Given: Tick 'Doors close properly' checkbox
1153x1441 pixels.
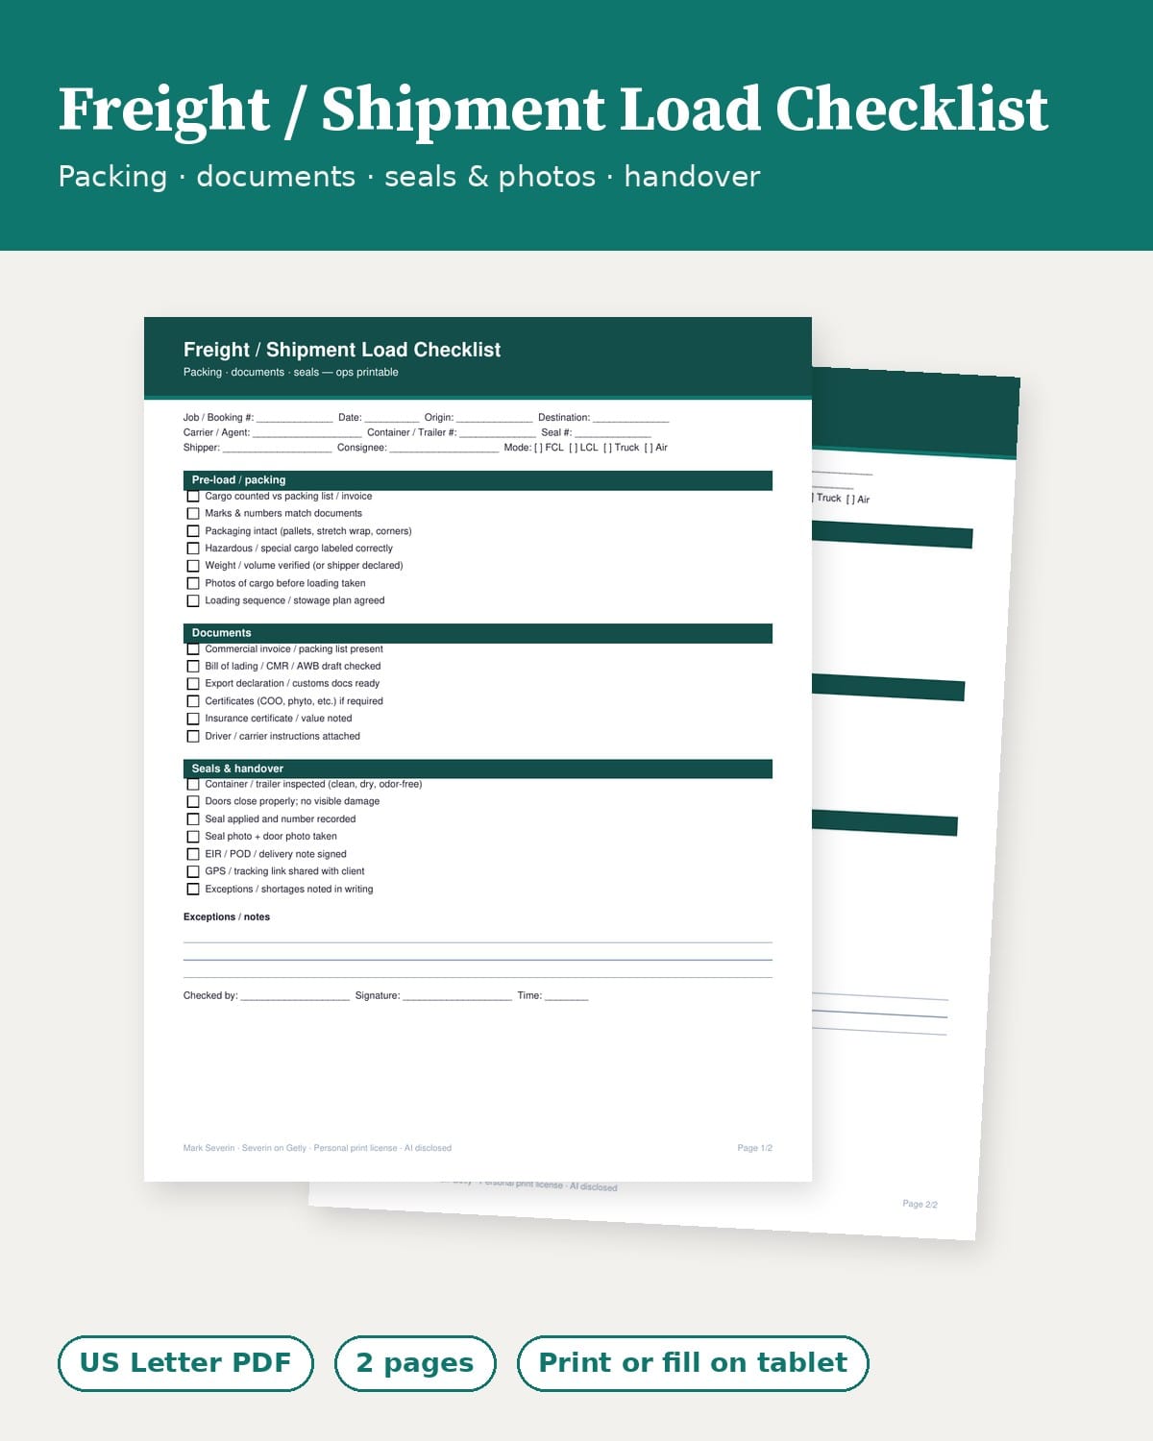Looking at the screenshot, I should (x=193, y=801).
